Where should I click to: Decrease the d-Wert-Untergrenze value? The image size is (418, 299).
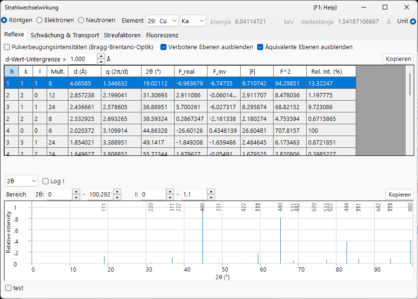[101, 62]
